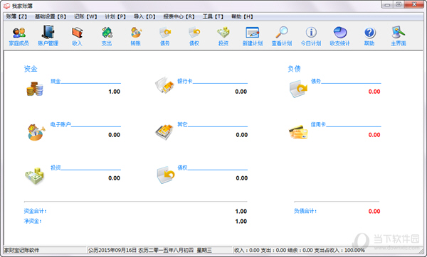Click the 负债合计 label
The image size is (427, 257).
305,211
